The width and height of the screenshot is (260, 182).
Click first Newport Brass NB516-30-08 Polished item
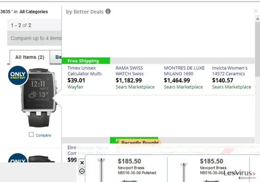pos(137,170)
